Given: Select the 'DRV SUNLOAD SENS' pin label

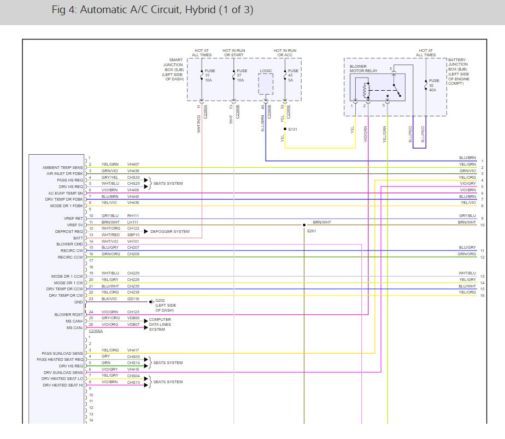Looking at the screenshot, I should pos(63,373).
